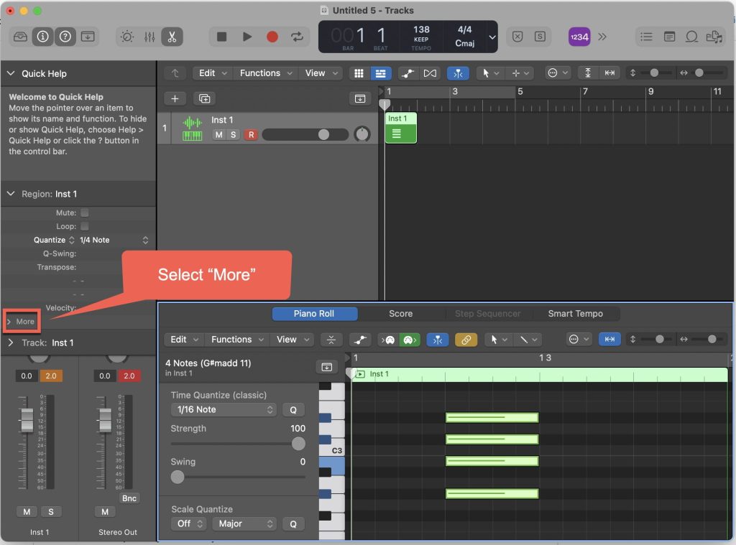Viewport: 736px width, 545px height.
Task: Select the Inst 1 region in Tracks area
Action: click(400, 128)
